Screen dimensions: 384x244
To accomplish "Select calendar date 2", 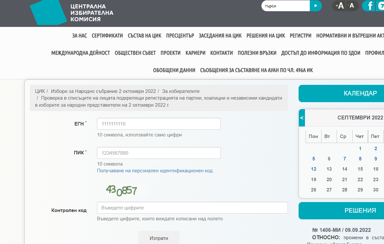I will [376, 149].
